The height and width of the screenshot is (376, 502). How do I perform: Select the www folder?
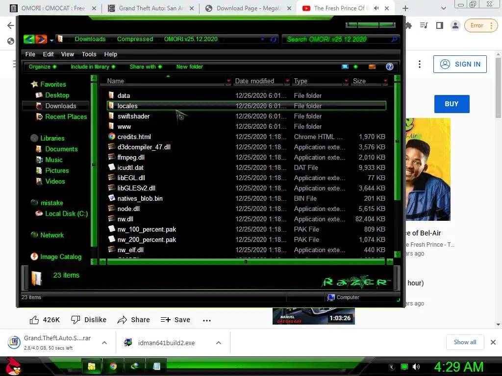pyautogui.click(x=124, y=127)
